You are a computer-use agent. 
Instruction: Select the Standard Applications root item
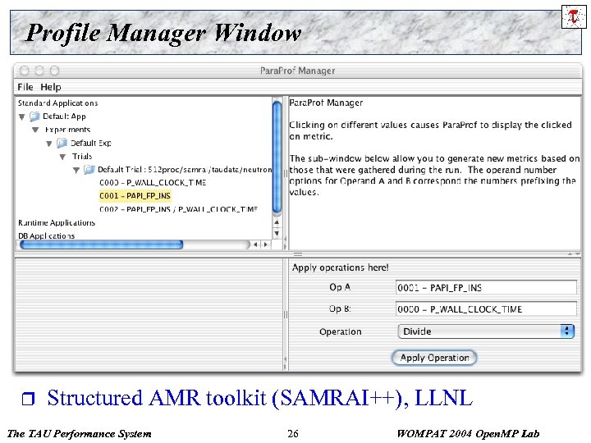57,103
